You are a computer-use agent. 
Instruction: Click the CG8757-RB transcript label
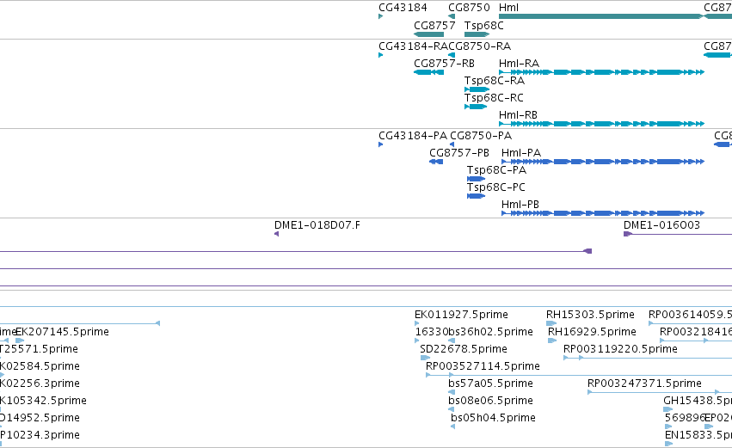pos(444,64)
